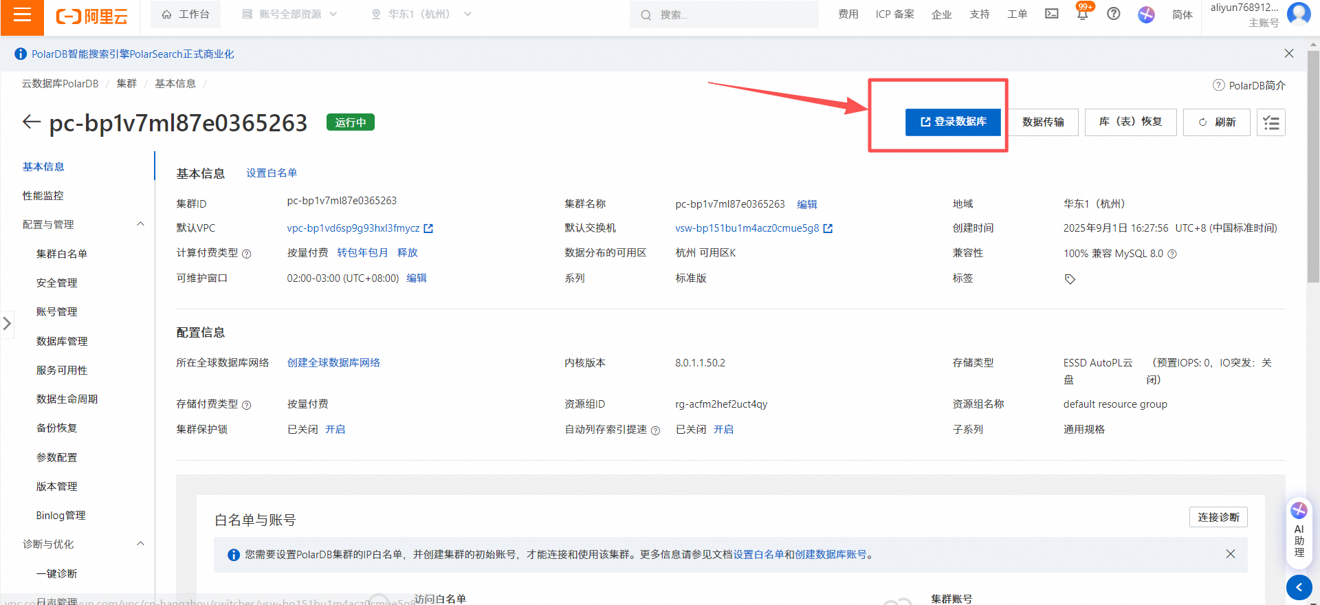
Task: Open the external link icon beside default vSwitch
Action: click(828, 228)
